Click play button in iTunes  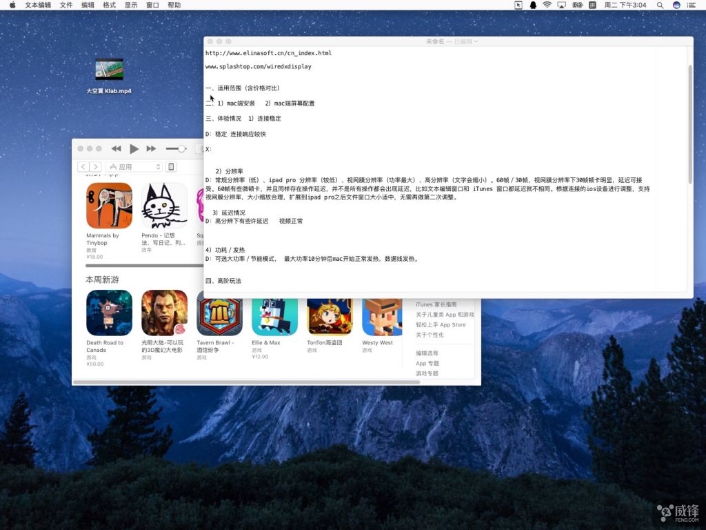click(x=134, y=148)
